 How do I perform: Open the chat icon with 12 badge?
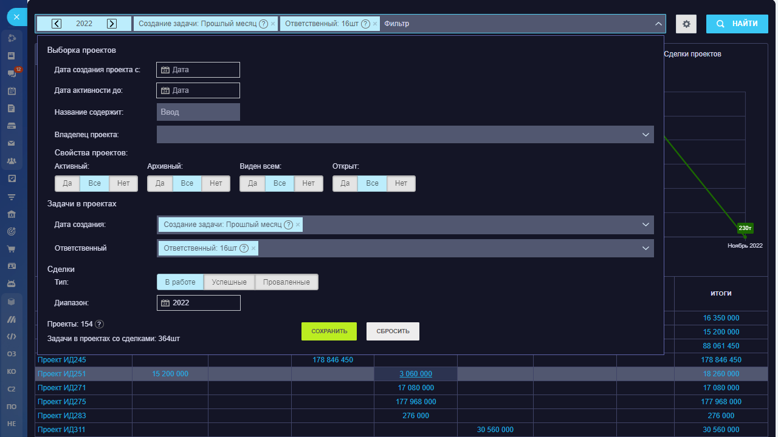click(x=12, y=73)
